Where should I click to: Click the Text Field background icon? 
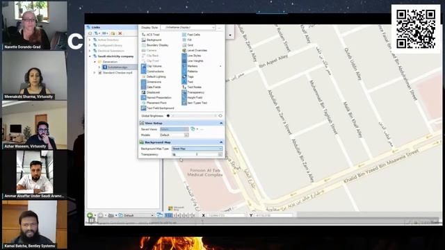coord(144,108)
